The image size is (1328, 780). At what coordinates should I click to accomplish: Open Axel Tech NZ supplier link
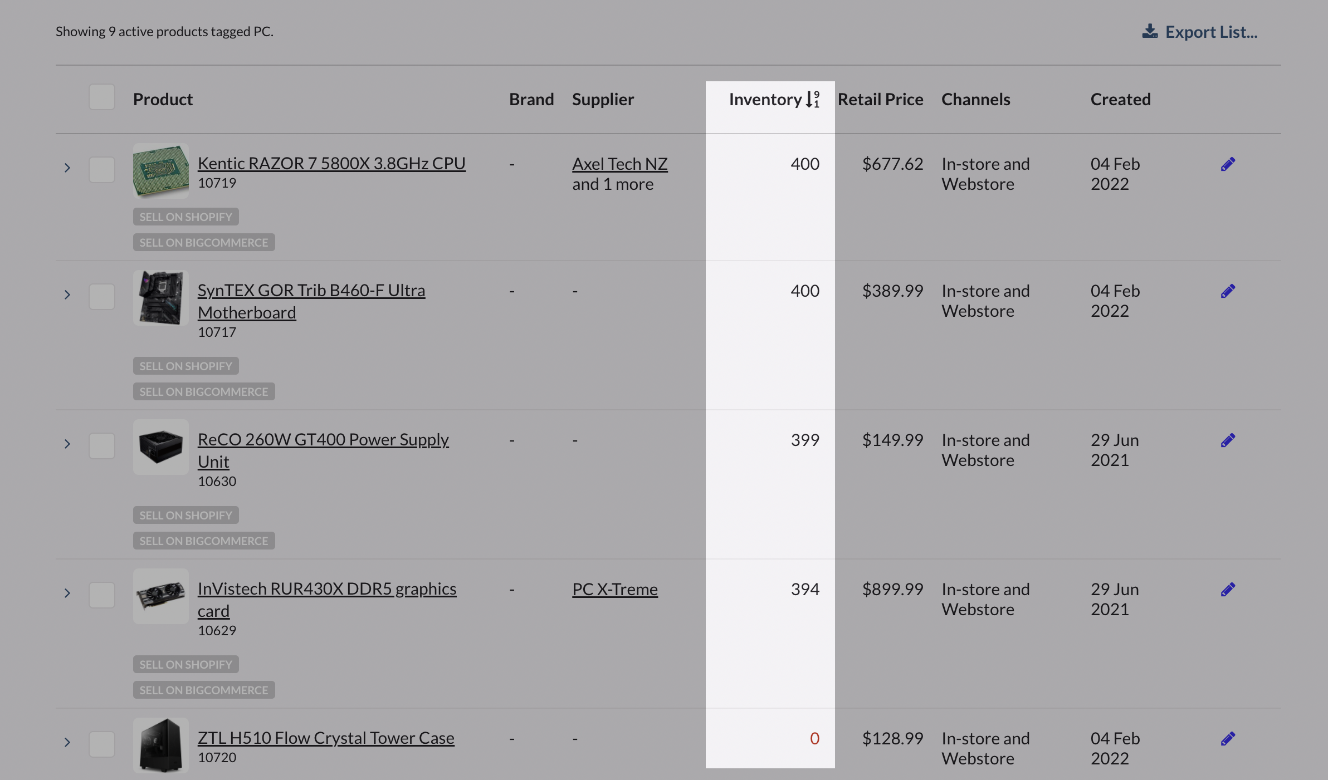tap(619, 164)
